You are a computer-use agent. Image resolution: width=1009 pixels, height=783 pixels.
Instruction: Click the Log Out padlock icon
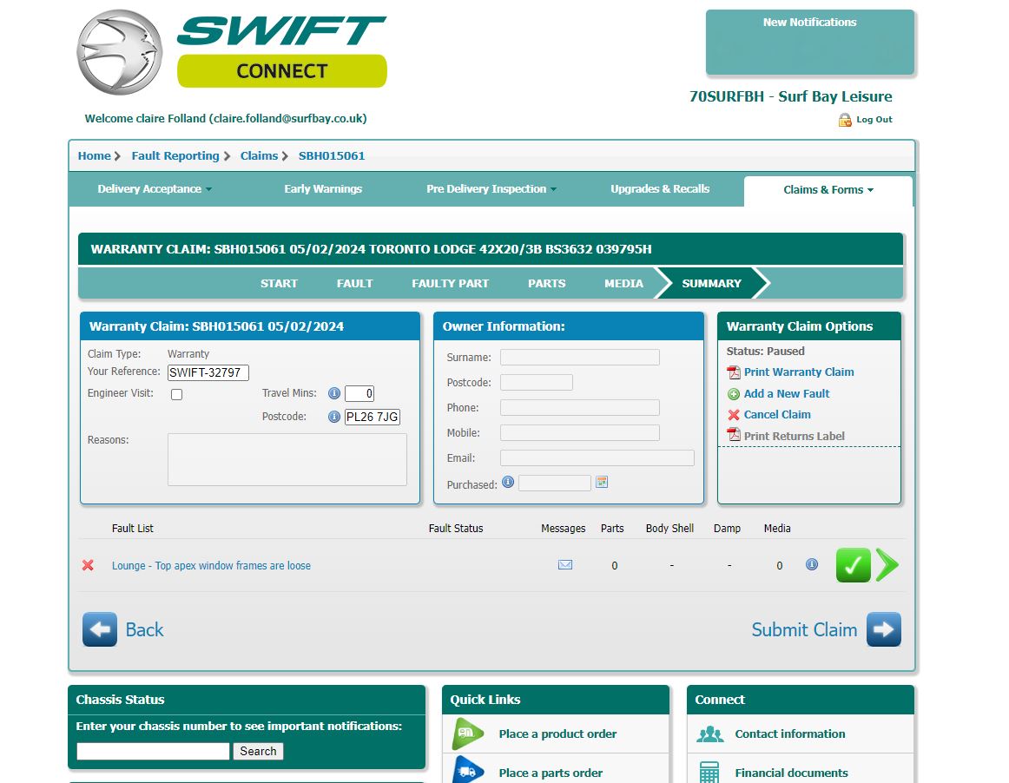[845, 120]
